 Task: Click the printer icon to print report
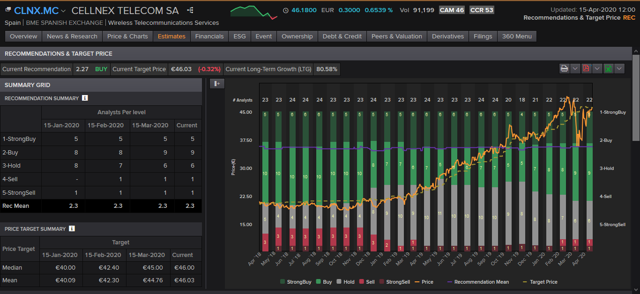tap(565, 69)
